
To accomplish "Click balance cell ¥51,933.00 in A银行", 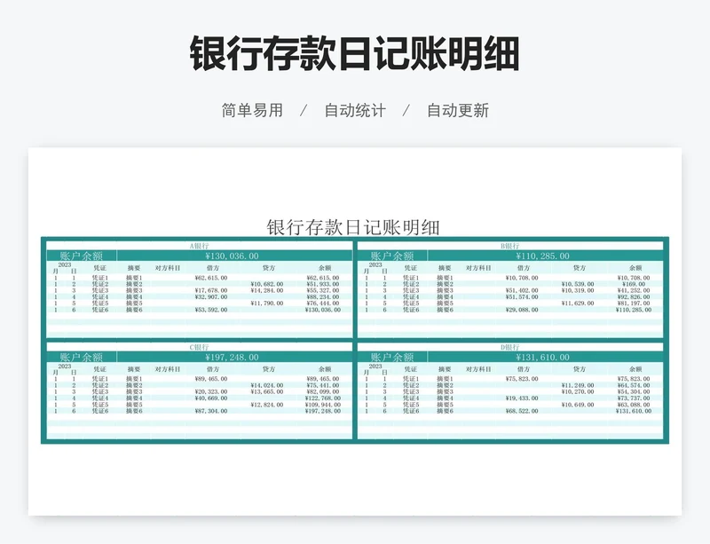I will [322, 284].
